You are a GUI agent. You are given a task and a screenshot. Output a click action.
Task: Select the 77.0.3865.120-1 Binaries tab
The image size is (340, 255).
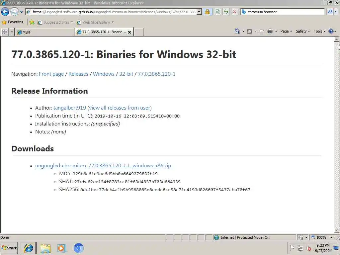(104, 32)
